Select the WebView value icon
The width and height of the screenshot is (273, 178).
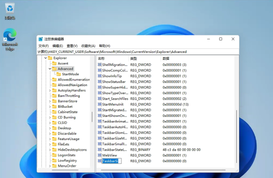pos(100,155)
